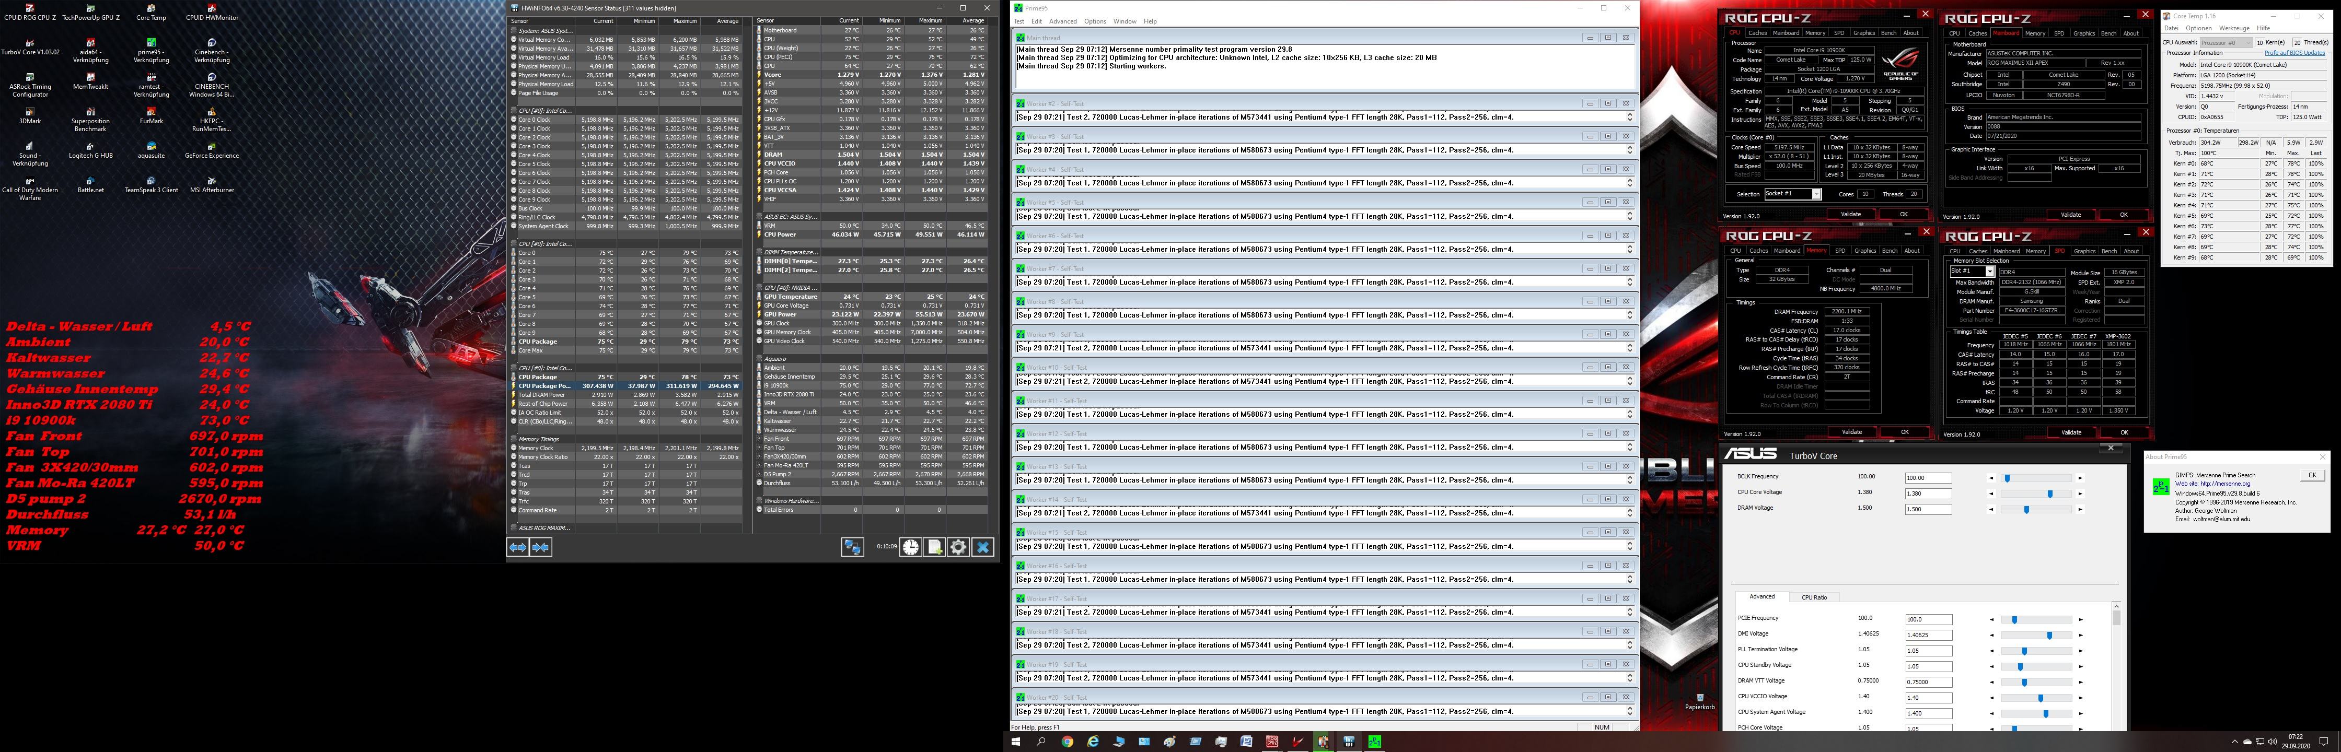
Task: Show hidden system tray icons chevron
Action: [2235, 742]
